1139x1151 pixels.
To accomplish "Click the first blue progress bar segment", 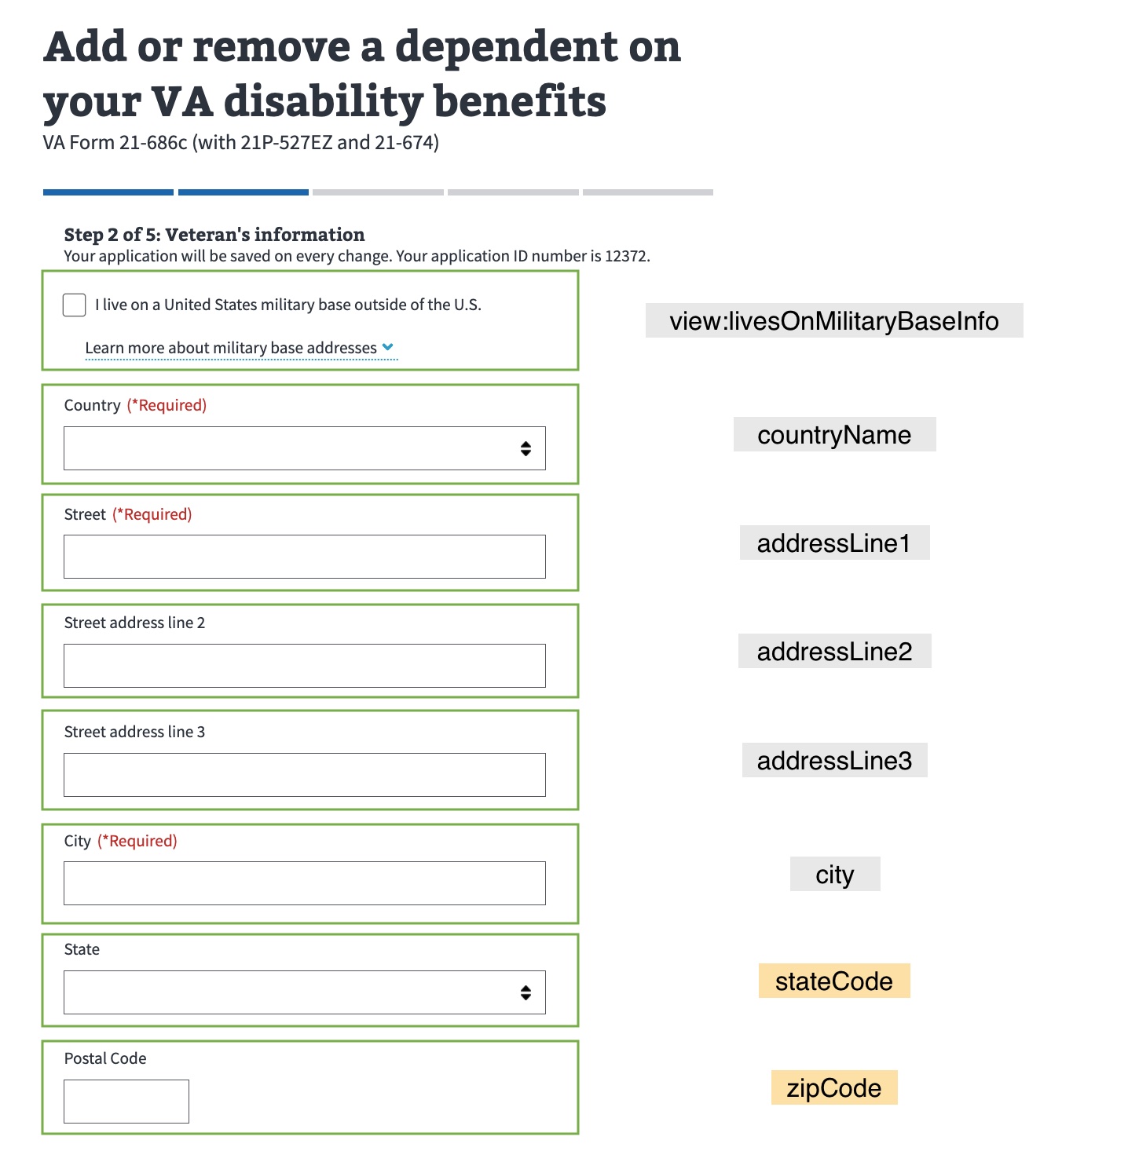I will 108,192.
